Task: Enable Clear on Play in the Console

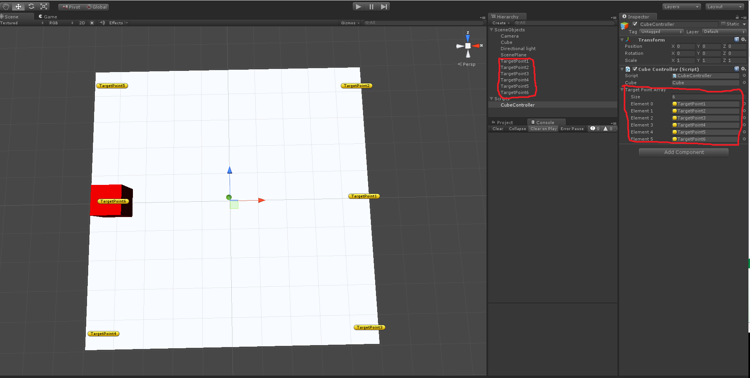Action: (543, 128)
